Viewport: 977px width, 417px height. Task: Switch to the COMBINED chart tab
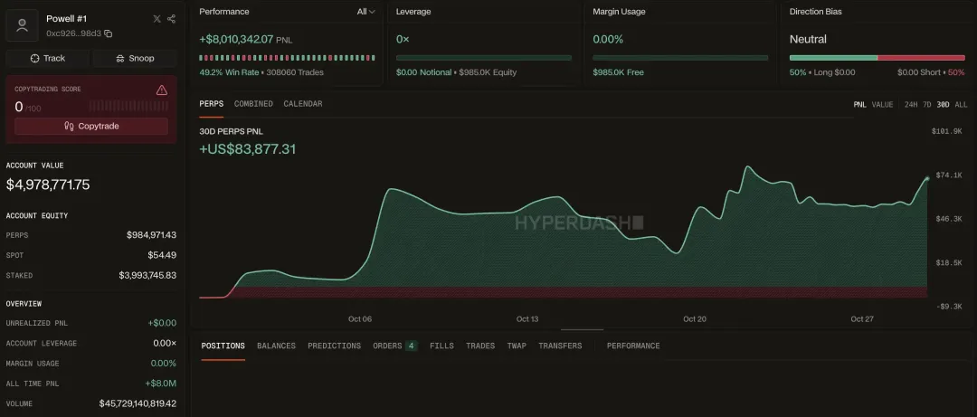tap(253, 103)
